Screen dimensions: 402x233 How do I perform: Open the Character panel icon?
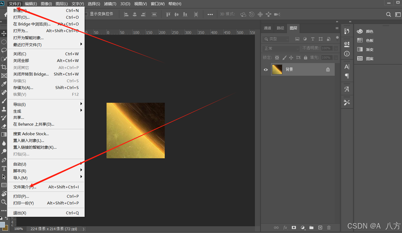tap(347, 67)
